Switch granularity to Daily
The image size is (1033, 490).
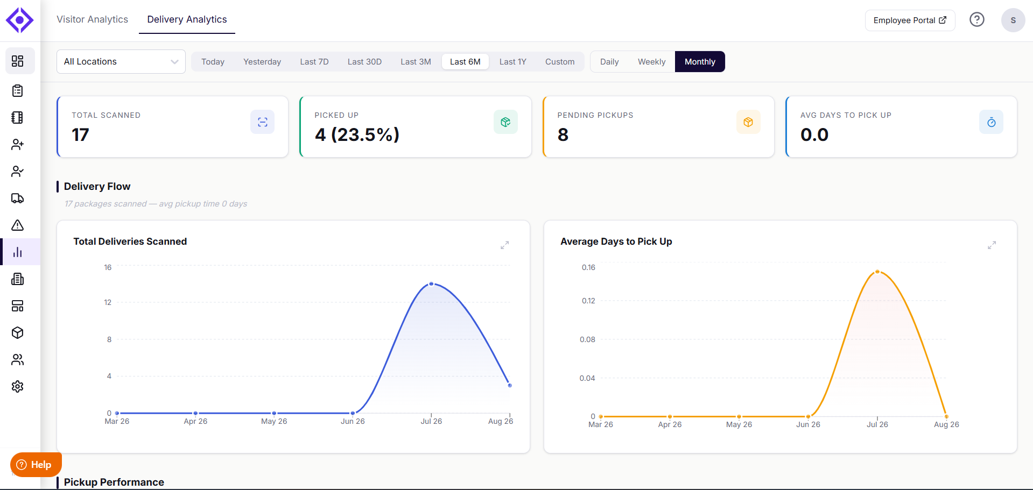pos(609,62)
